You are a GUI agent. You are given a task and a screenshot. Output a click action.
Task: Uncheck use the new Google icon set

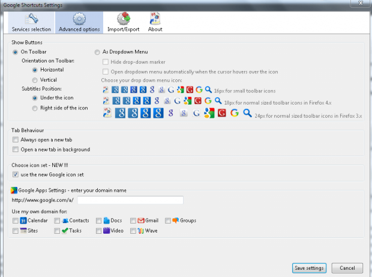(16, 175)
